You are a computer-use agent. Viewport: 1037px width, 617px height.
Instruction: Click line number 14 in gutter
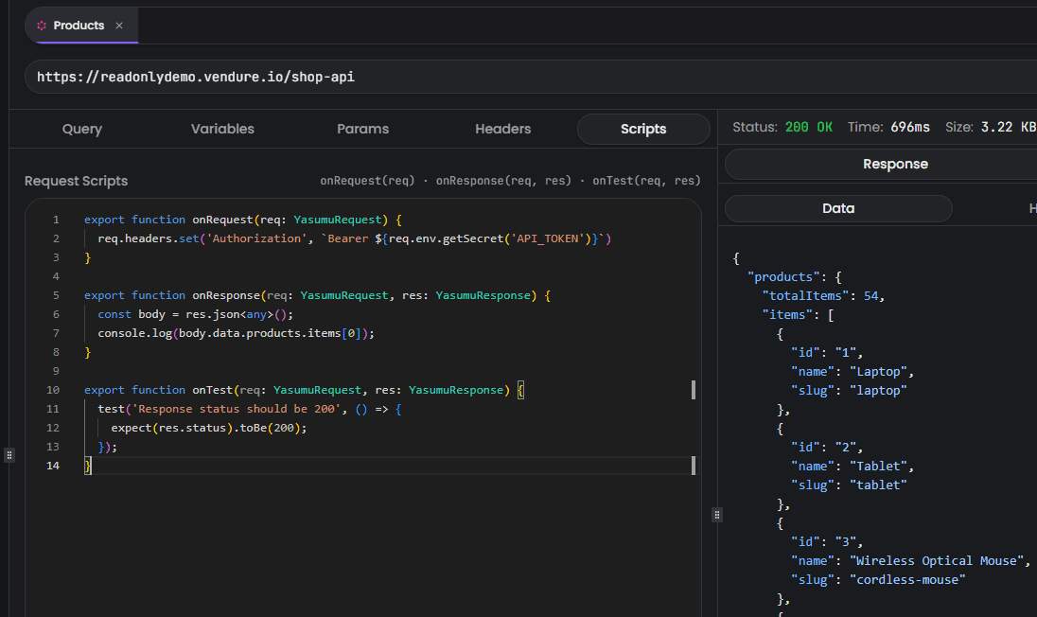53,466
